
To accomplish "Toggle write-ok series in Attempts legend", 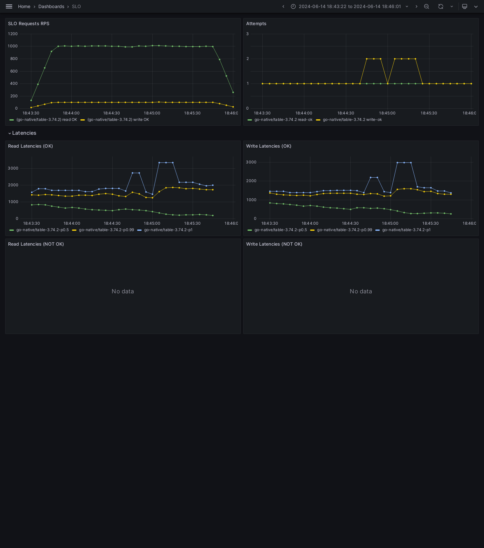I will click(352, 120).
